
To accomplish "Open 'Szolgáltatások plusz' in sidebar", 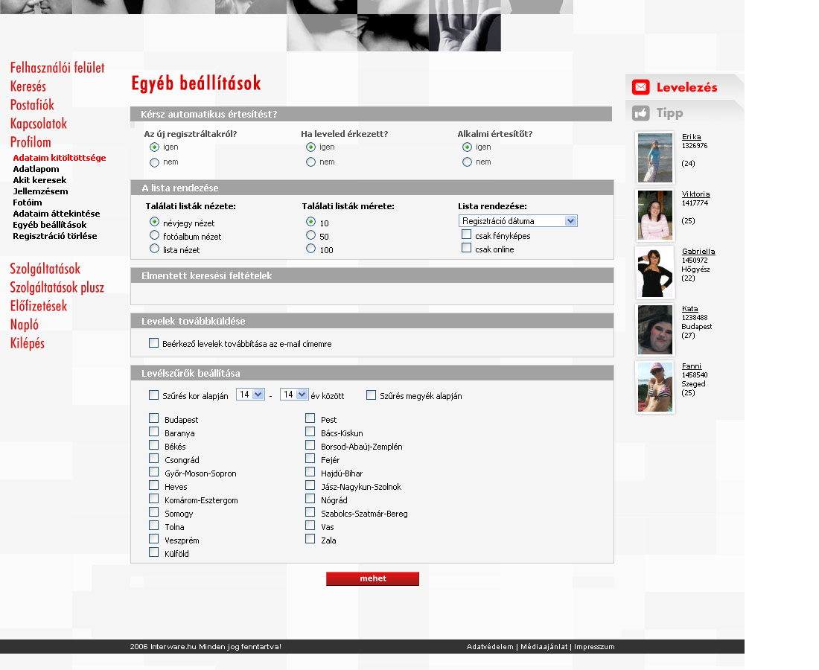I will 57,288.
